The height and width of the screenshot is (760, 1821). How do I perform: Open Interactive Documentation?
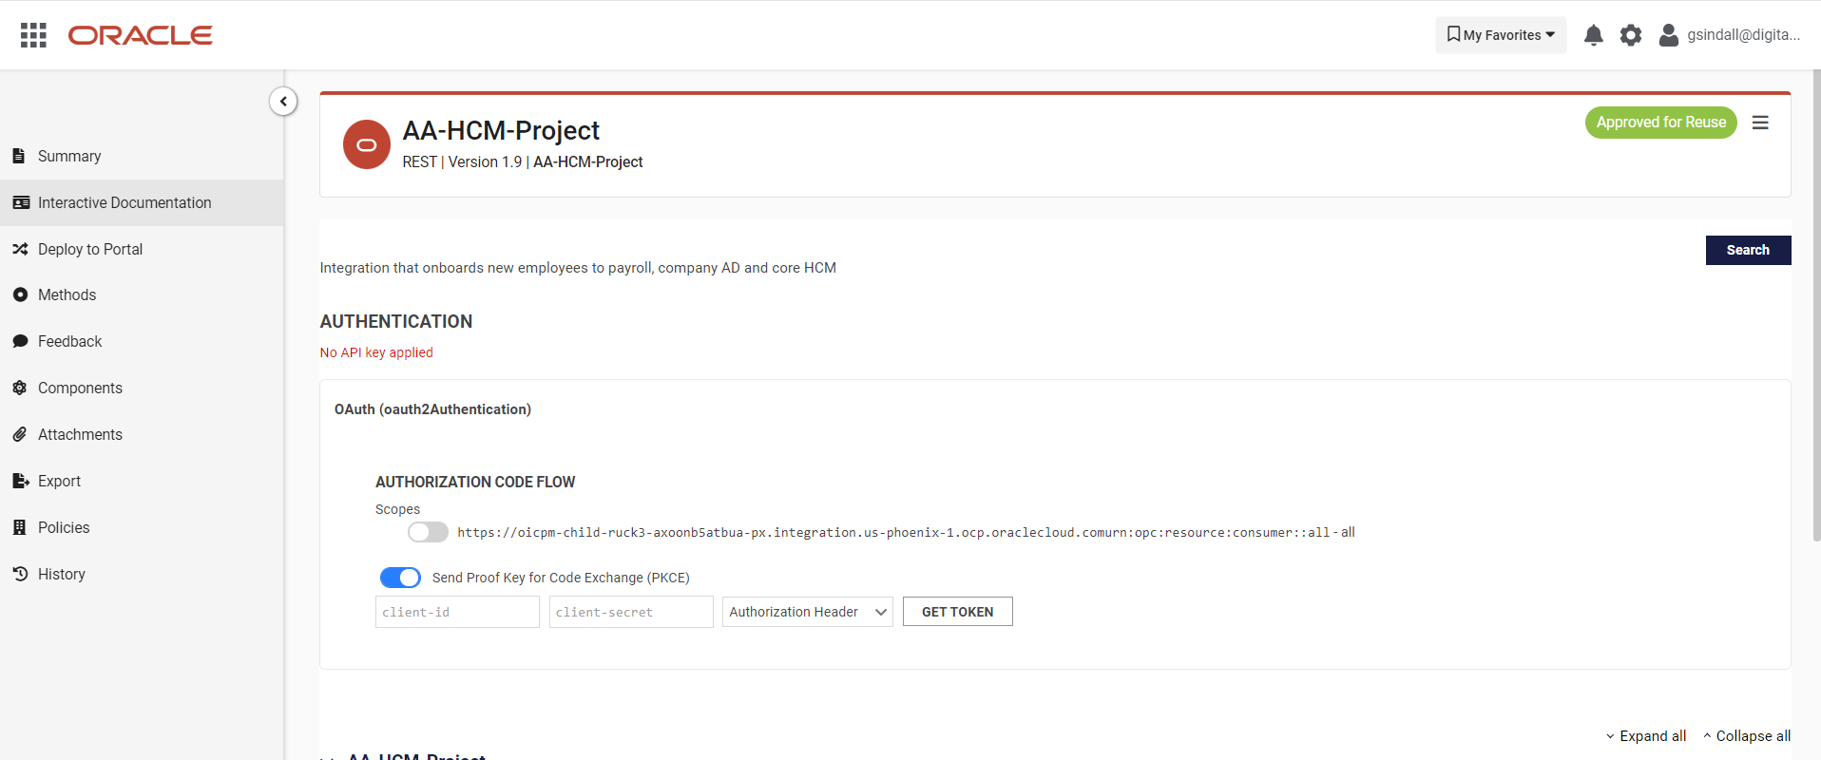(x=142, y=202)
